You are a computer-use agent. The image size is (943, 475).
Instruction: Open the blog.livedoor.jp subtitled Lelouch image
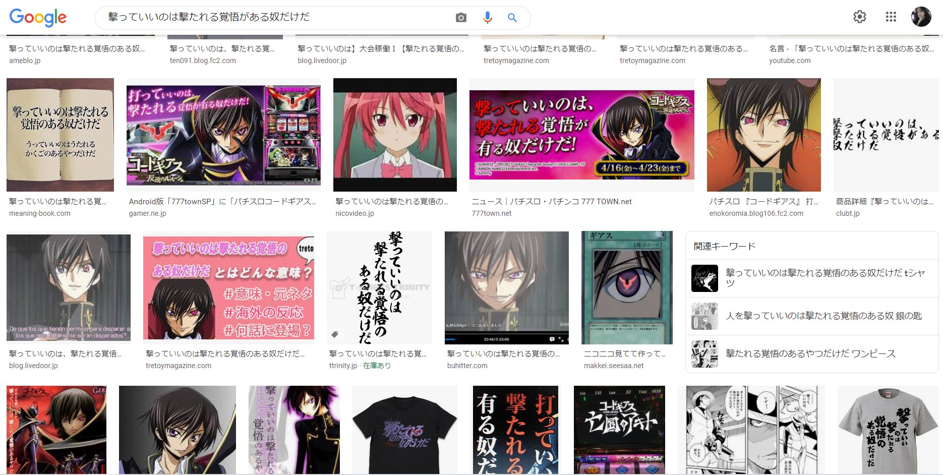pos(69,287)
